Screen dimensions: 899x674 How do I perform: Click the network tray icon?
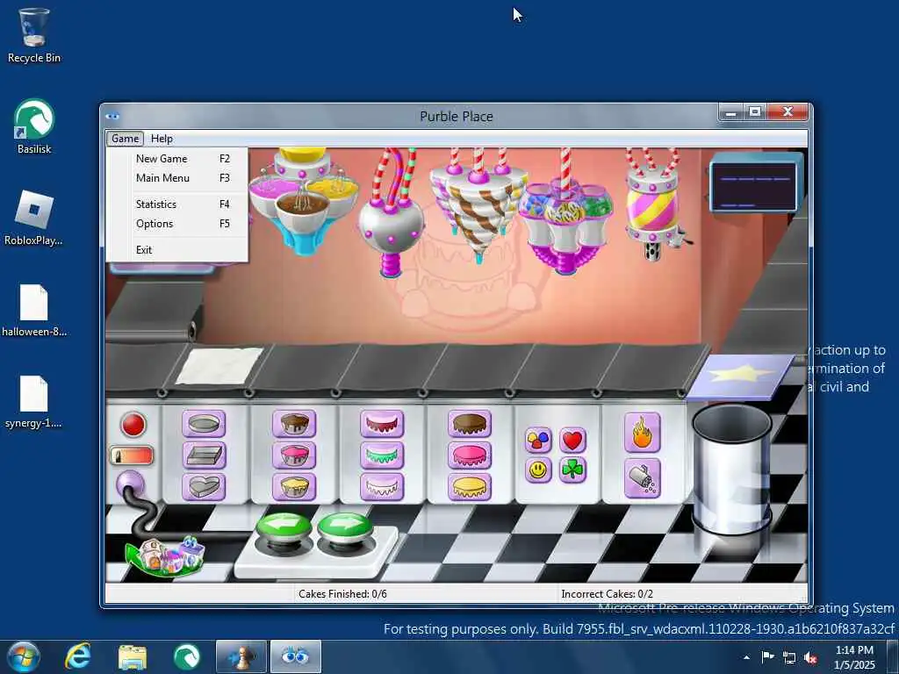(789, 657)
